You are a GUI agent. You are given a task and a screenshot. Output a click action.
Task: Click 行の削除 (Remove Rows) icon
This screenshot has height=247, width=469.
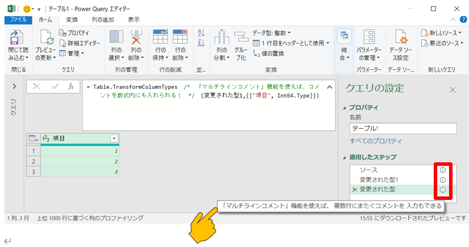[180, 36]
